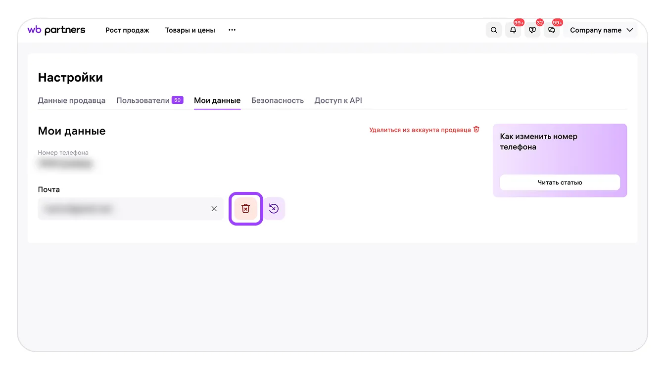
Task: Delete the email with trash icon
Action: [245, 209]
